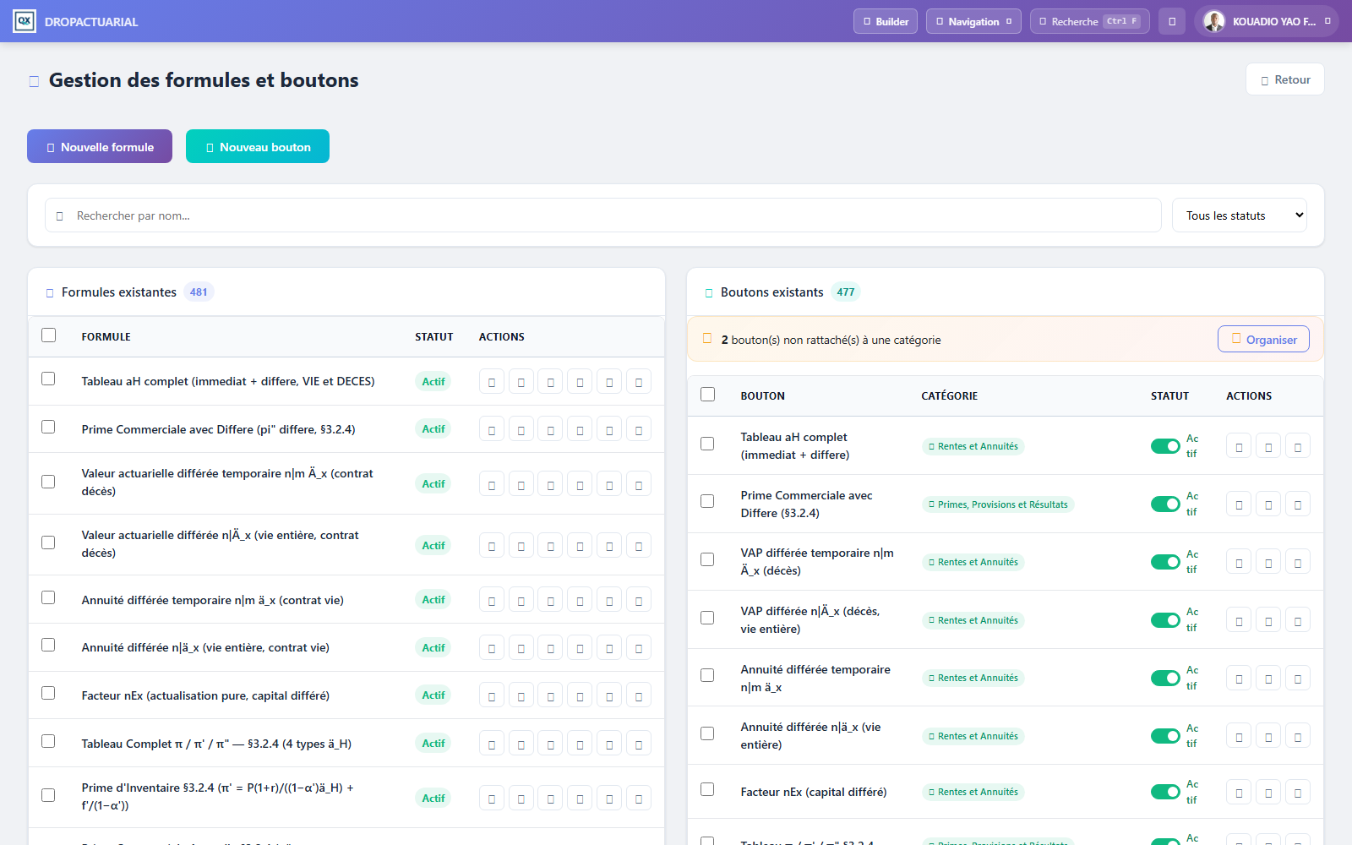Click the third action icon for Prime Commerciale avec Differe formula
Image resolution: width=1352 pixels, height=845 pixels.
pos(550,429)
